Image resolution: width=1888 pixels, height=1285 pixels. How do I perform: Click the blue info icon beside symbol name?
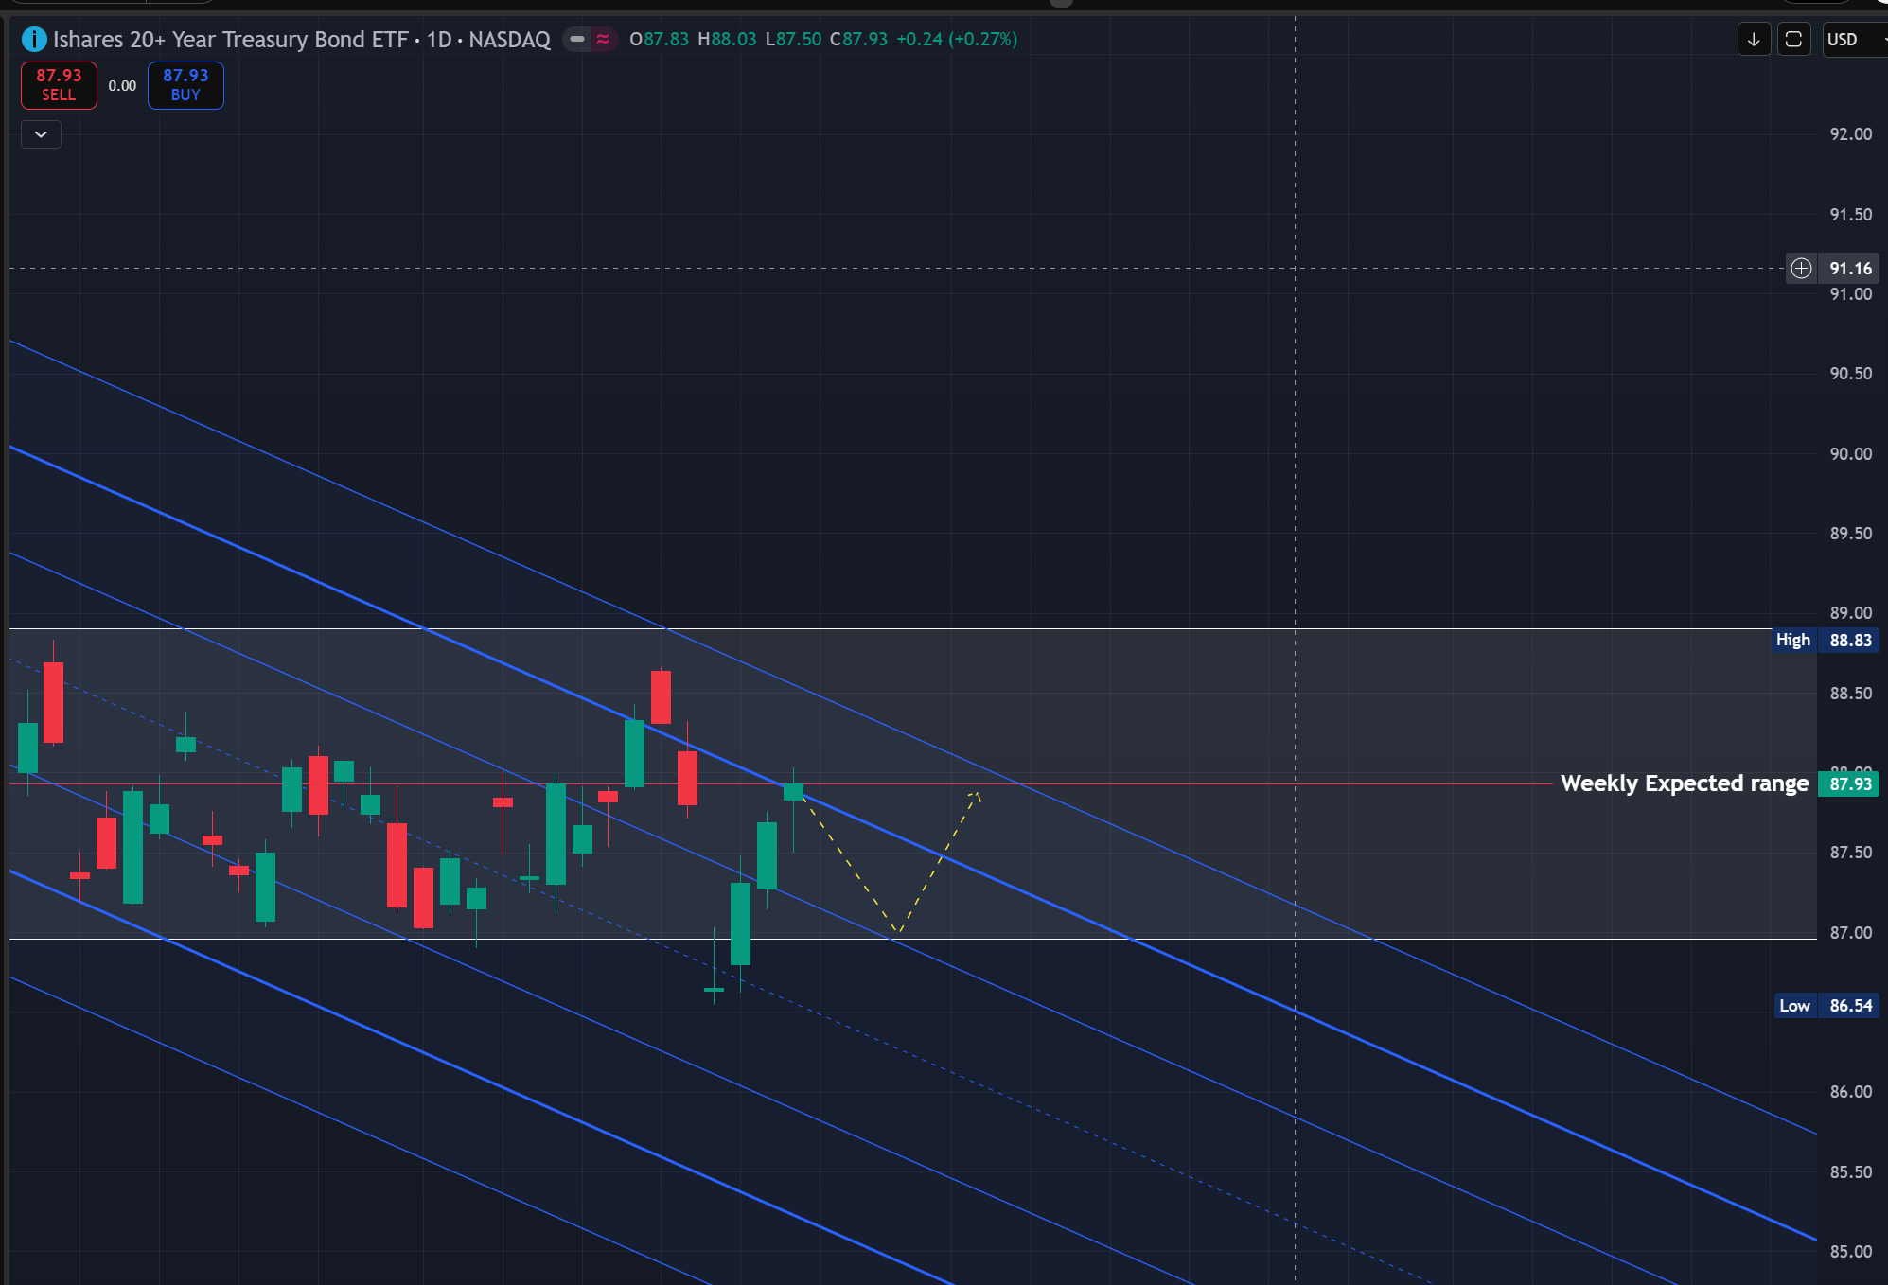[34, 40]
